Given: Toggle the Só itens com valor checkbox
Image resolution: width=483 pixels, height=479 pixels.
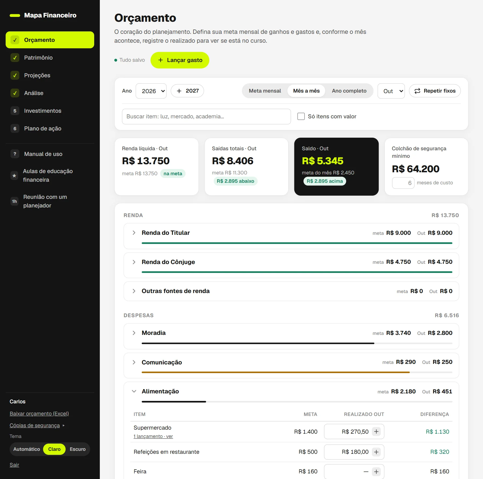Looking at the screenshot, I should pyautogui.click(x=301, y=116).
